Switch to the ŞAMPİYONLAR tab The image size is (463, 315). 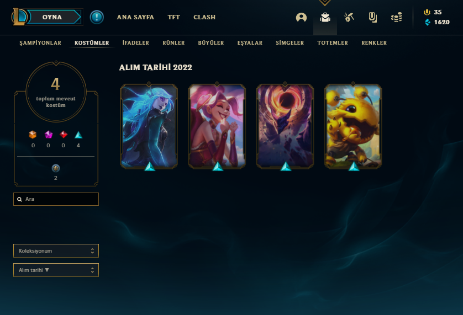click(x=40, y=43)
